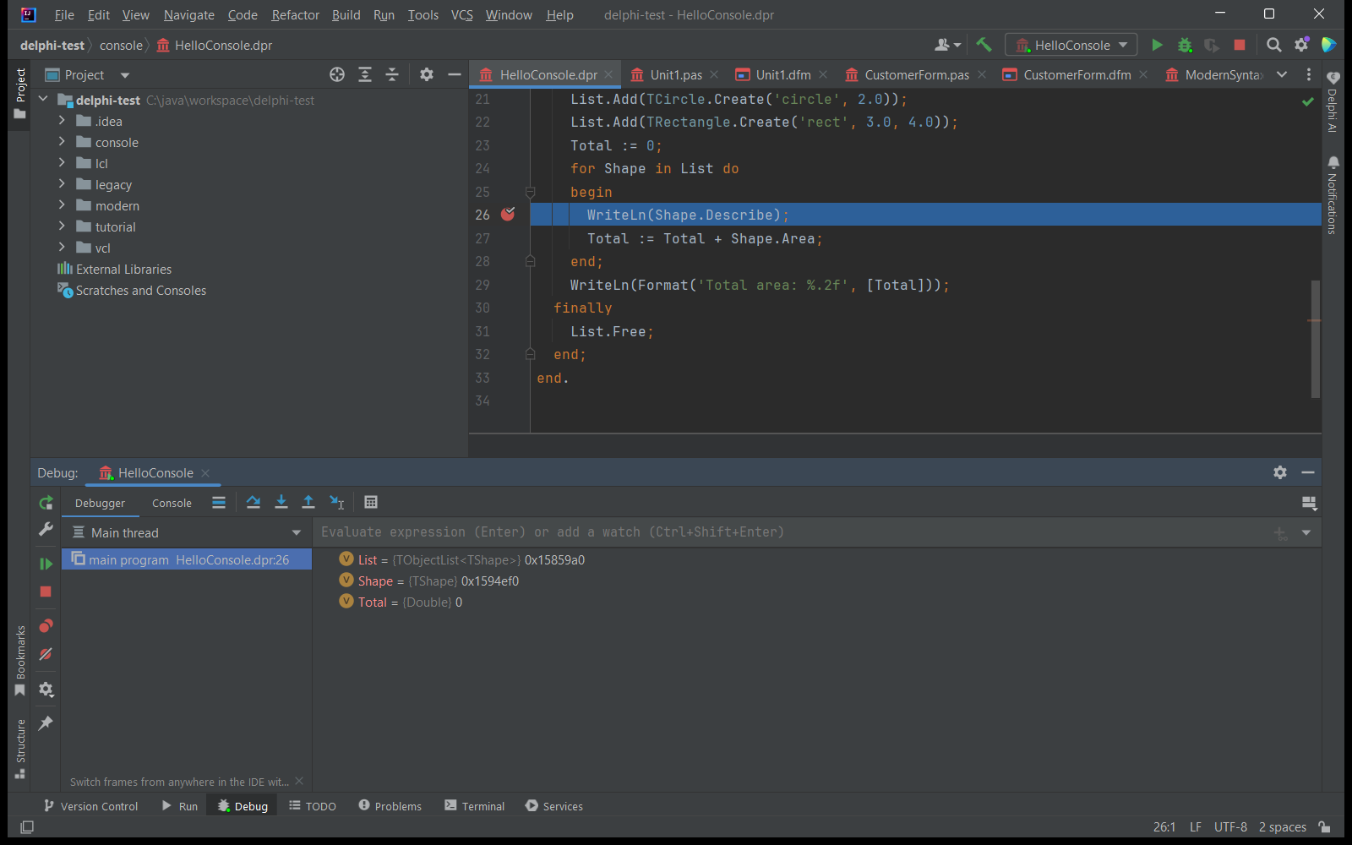Switch to the debugger Console tab
The image size is (1352, 845).
pos(172,503)
